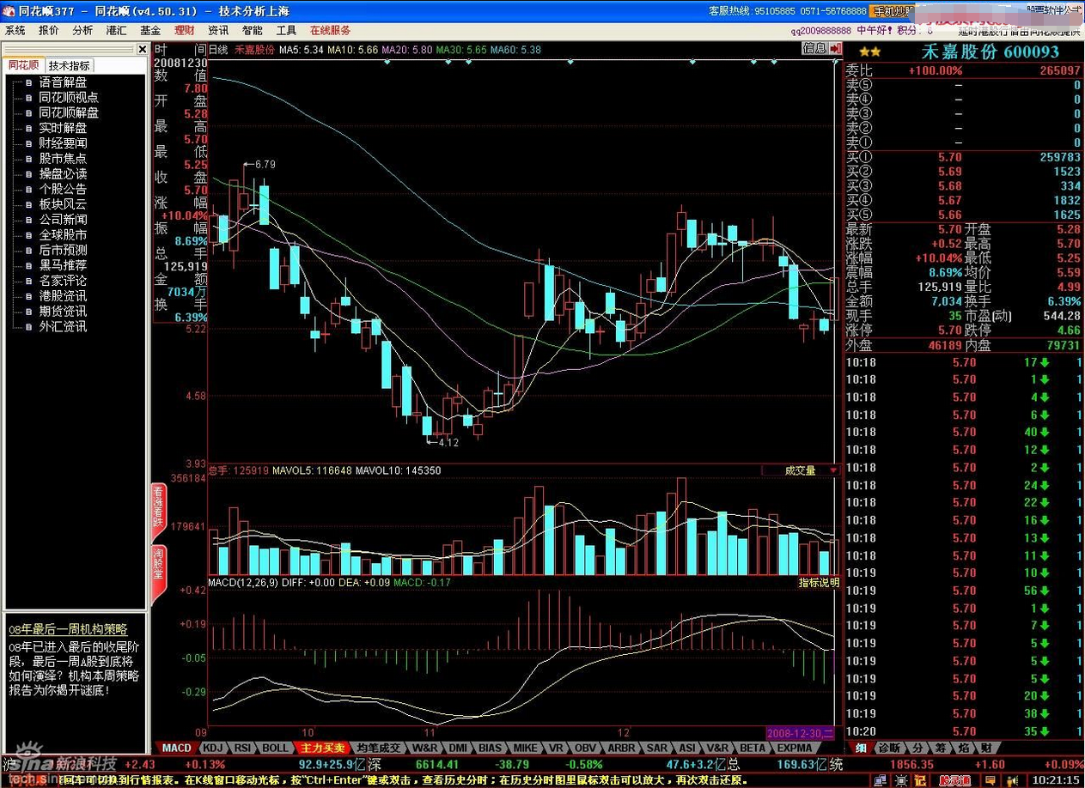Open the 成交量 indicator dropdown
1085x788 pixels.
click(800, 470)
